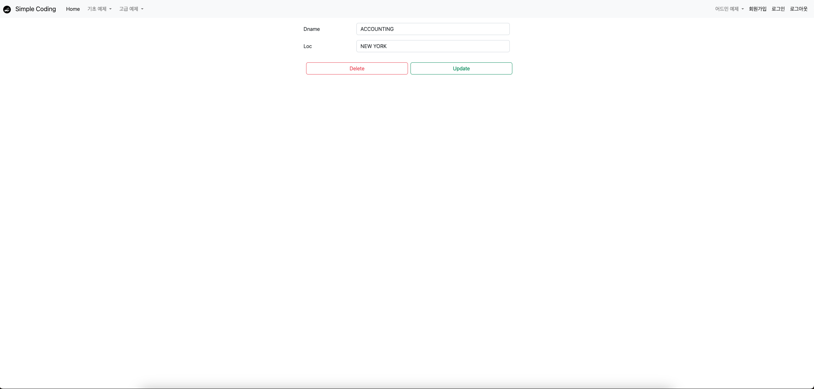Click the Simple Coding brand title
This screenshot has height=389, width=814.
(35, 9)
